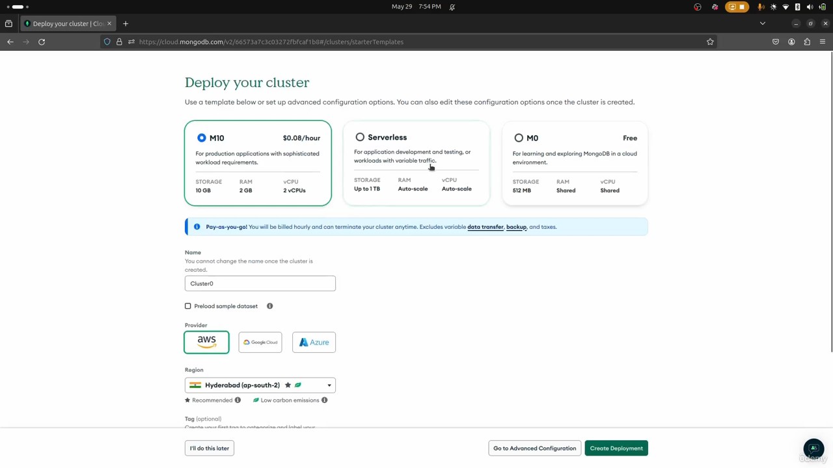Choose Azure as cloud provider
Screen dimensions: 833x468
(314, 342)
